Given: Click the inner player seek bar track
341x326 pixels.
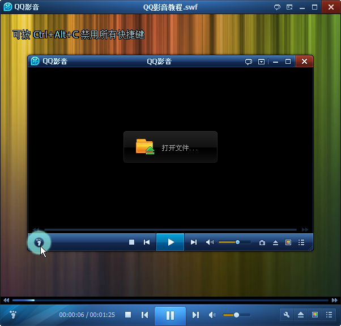Looking at the screenshot, I should (x=170, y=229).
